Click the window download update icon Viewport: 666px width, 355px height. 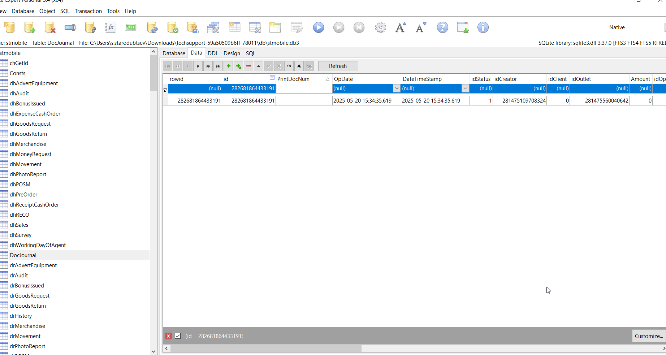tap(463, 27)
